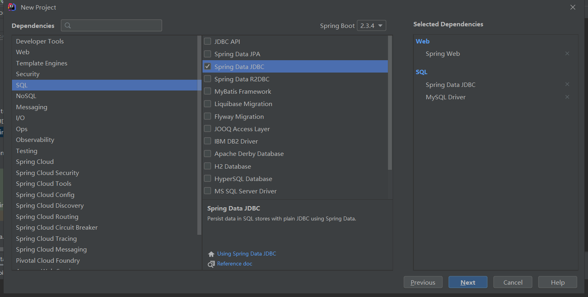Select the I/O category
This screenshot has width=588, height=297.
pyautogui.click(x=104, y=118)
